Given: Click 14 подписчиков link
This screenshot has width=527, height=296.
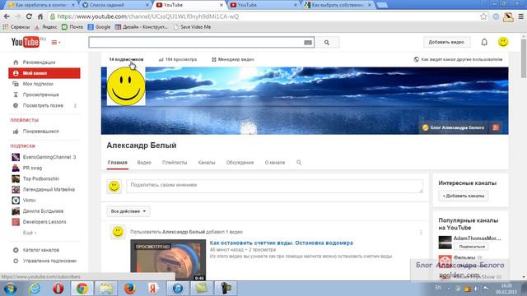Looking at the screenshot, I should tap(126, 59).
